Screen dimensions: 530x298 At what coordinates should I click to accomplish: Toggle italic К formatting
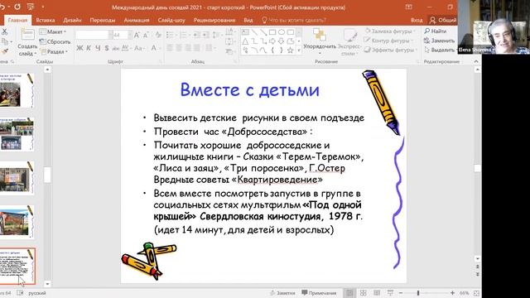pos(89,48)
